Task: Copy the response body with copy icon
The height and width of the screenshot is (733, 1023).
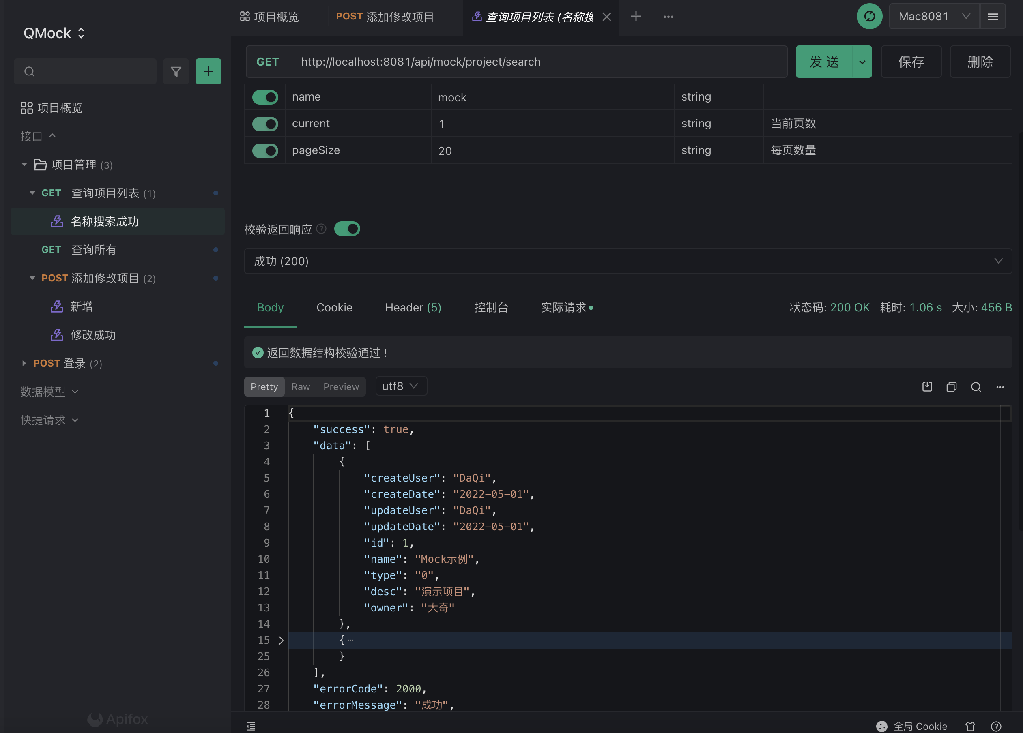Action: [951, 386]
